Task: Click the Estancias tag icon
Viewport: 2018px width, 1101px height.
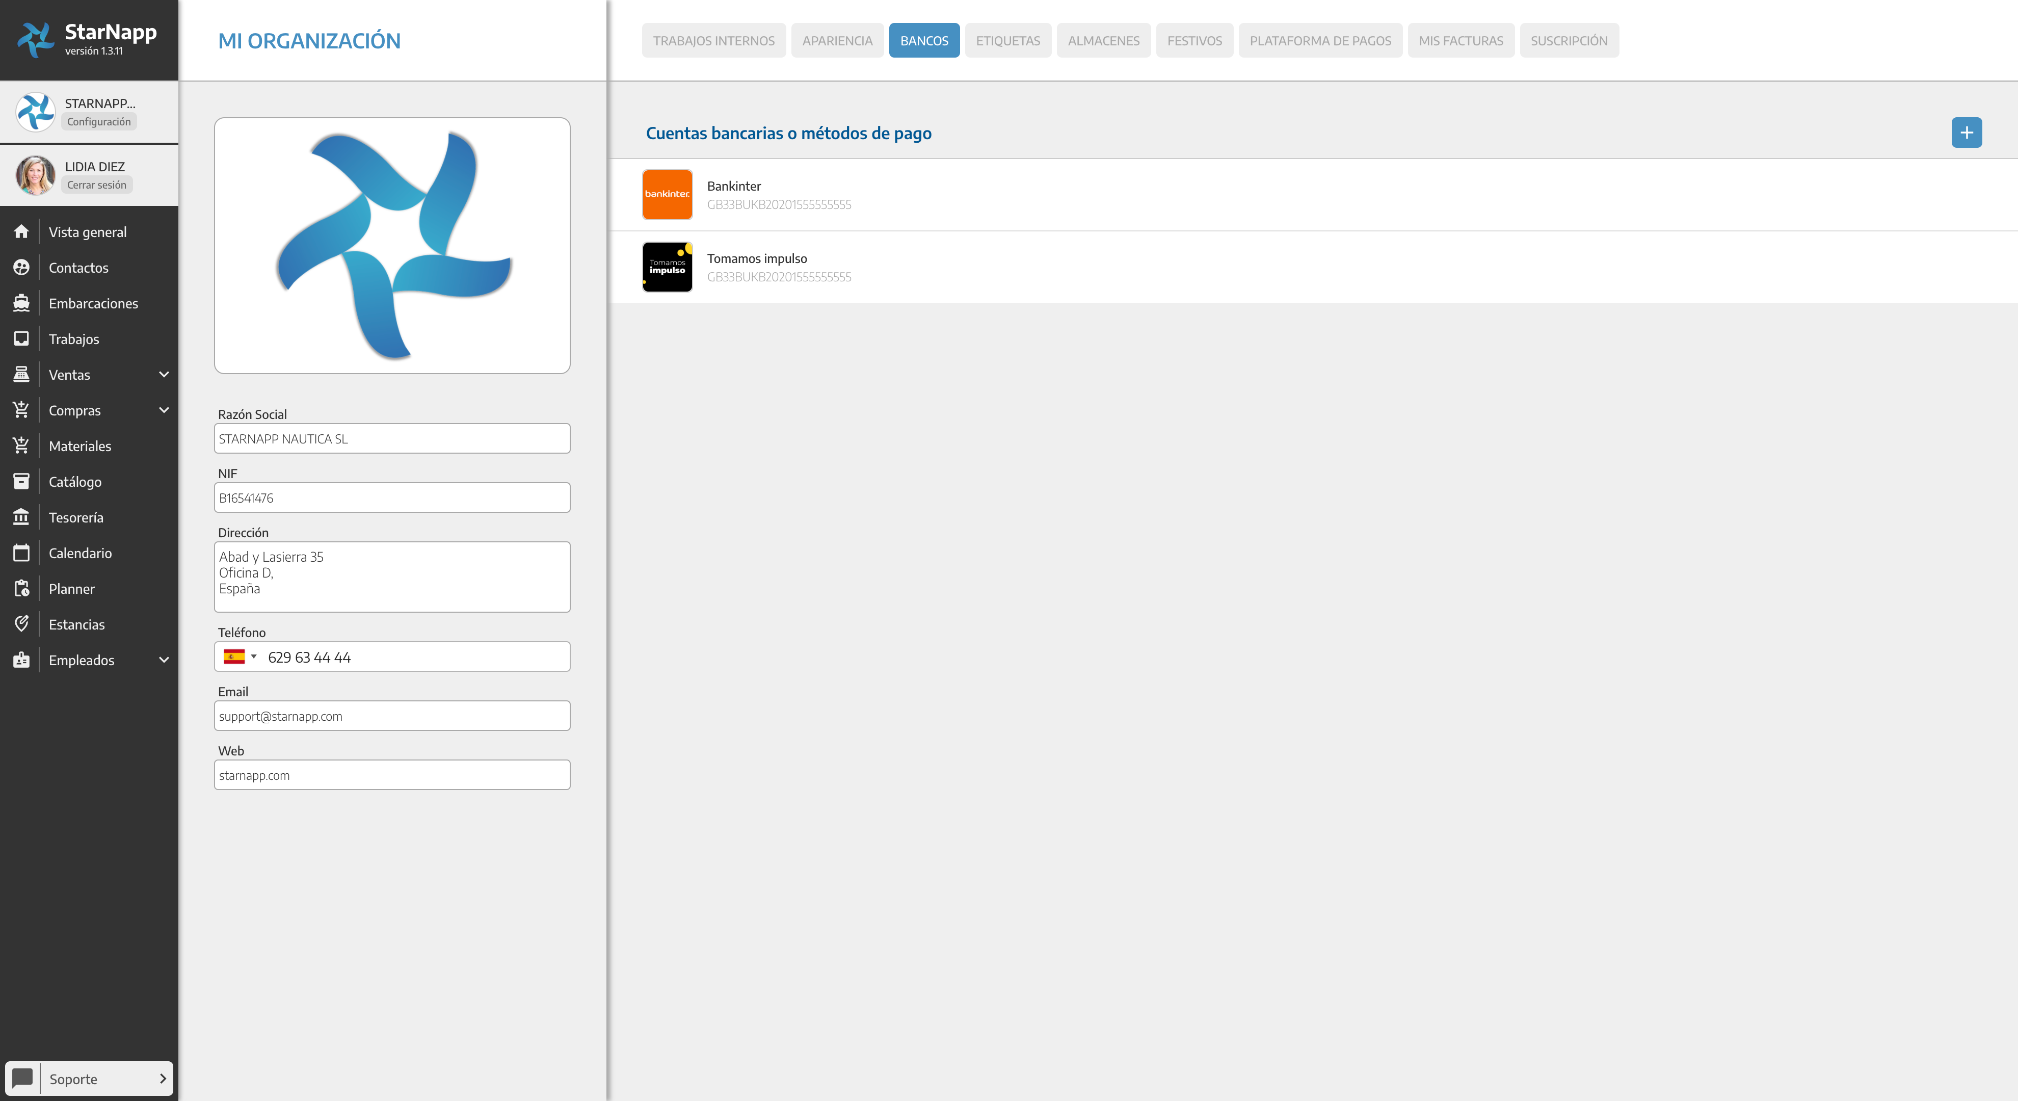Action: (x=21, y=624)
